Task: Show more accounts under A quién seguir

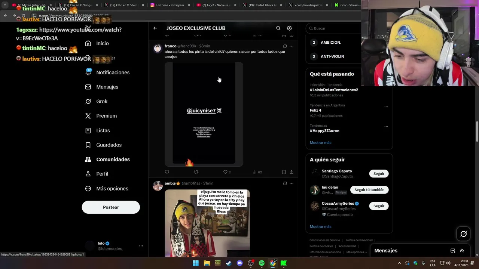Action: coord(320,227)
